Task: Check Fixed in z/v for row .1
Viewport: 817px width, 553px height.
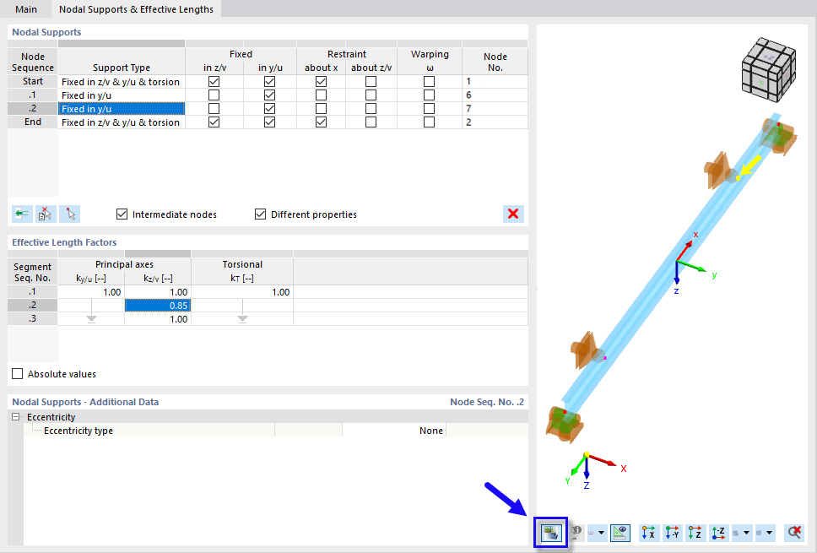Action: tap(214, 95)
